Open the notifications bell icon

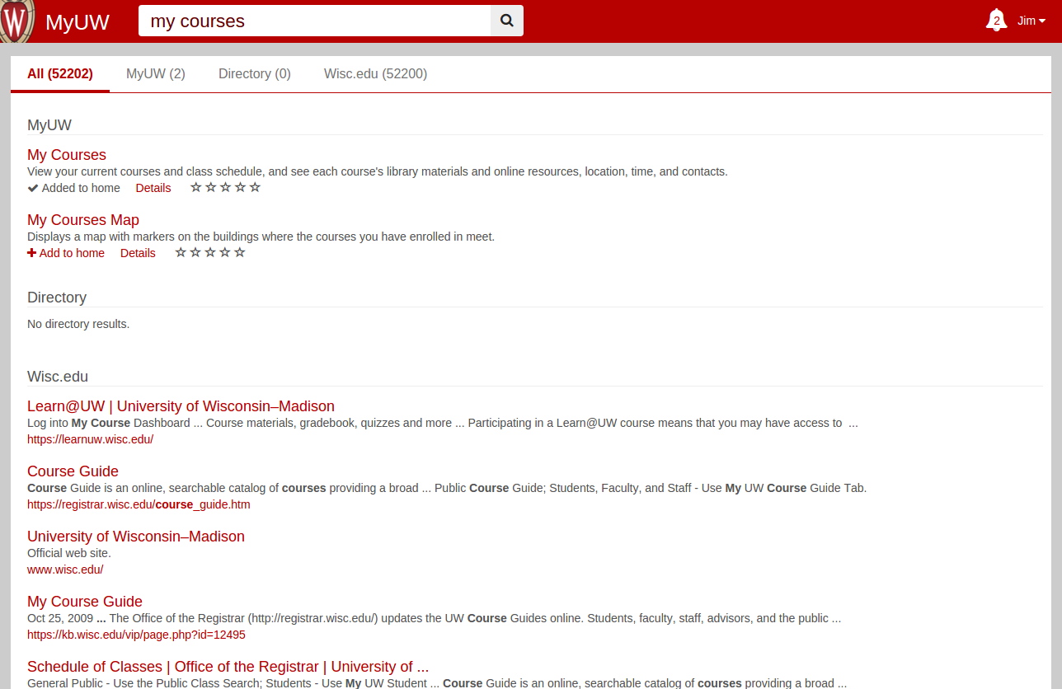[996, 21]
